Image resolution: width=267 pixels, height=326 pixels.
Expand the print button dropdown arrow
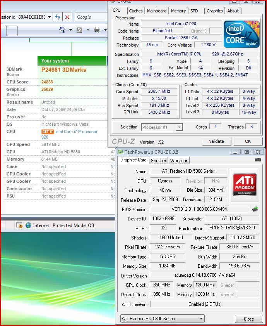coord(105,30)
